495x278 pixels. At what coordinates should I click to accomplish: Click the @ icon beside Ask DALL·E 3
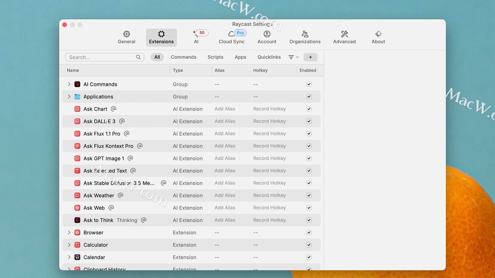click(122, 121)
